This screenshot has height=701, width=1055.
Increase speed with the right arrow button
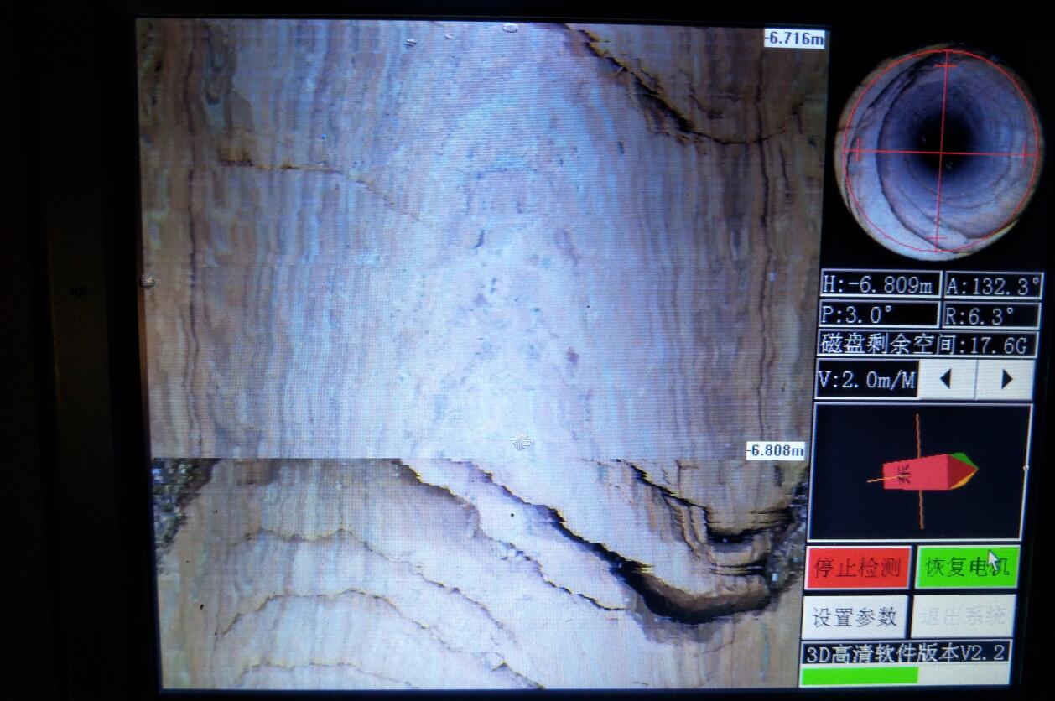coord(1005,379)
